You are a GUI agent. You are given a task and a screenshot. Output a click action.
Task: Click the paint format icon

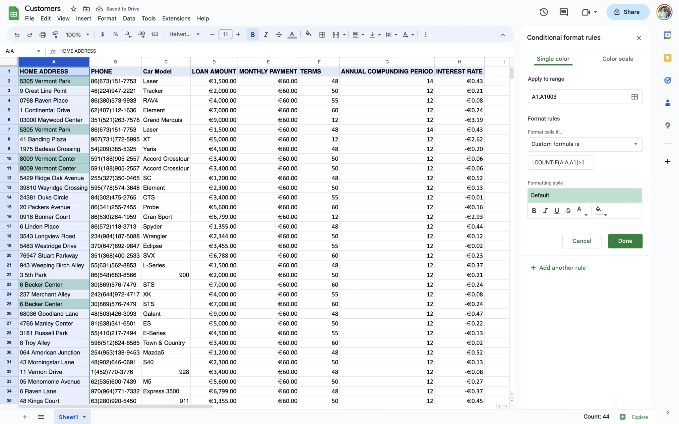point(55,34)
